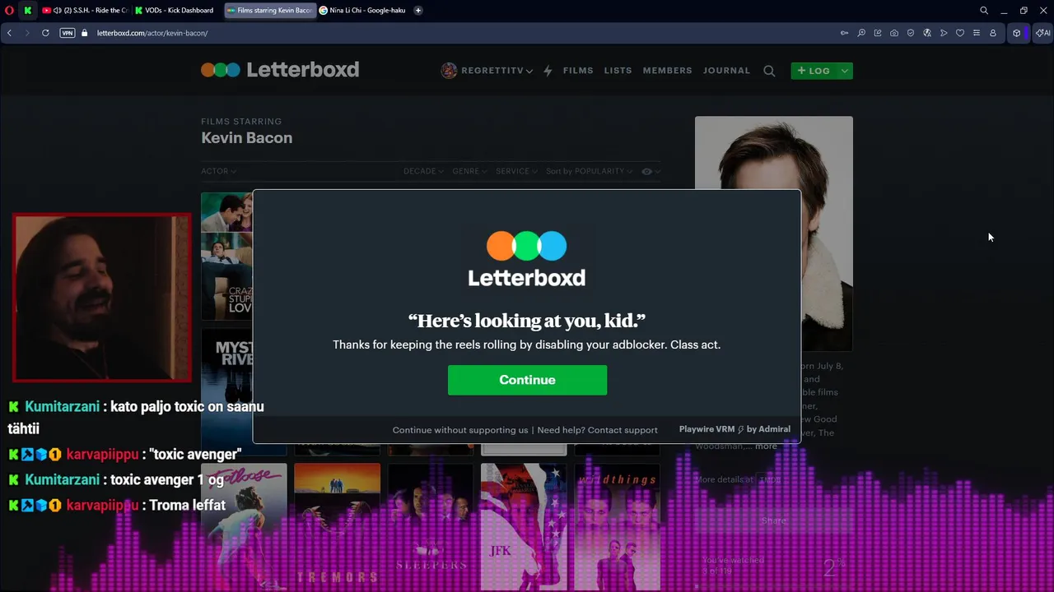
Task: Open the Tremors film poster
Action: tap(337, 526)
